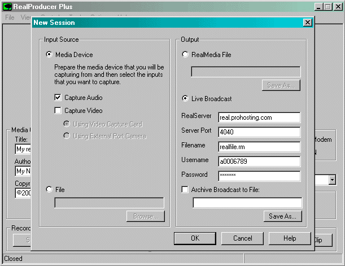Viewport: 345px width, 266px height.
Task: Click the Filename field containing realfile.rm
Action: 259,147
